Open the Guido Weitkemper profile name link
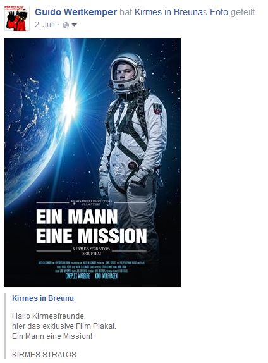This screenshot has height=363, width=268. pos(76,12)
